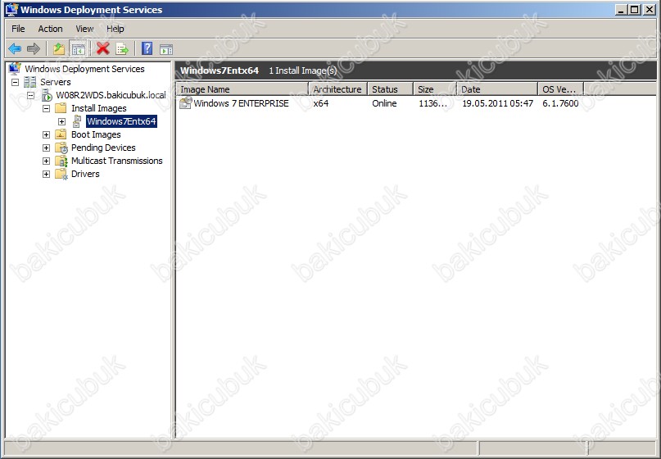The height and width of the screenshot is (459, 661).
Task: Click the Servers node icon
Action: [30, 82]
